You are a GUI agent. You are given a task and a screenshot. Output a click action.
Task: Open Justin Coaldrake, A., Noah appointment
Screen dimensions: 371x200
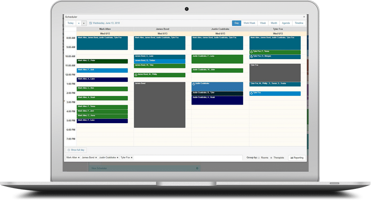[217, 100]
